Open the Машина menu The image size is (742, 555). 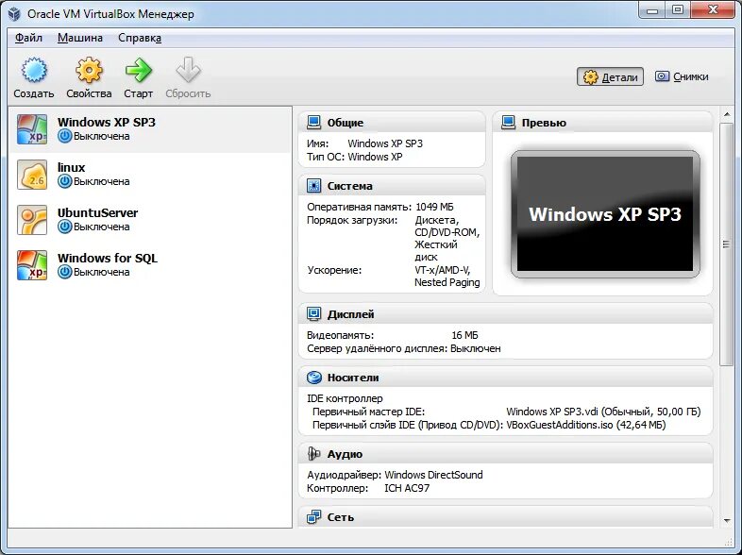coord(80,38)
